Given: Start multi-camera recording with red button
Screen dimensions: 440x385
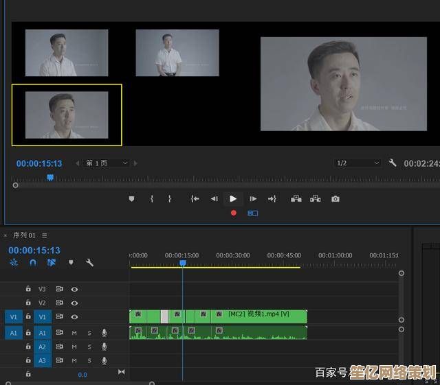Looking at the screenshot, I should pyautogui.click(x=234, y=213).
